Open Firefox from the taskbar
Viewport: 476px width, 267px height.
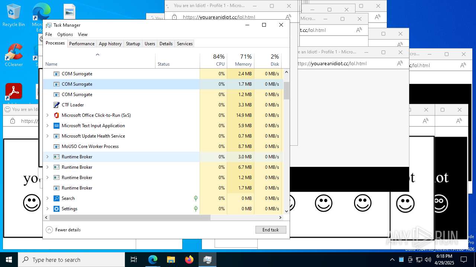pos(189,260)
